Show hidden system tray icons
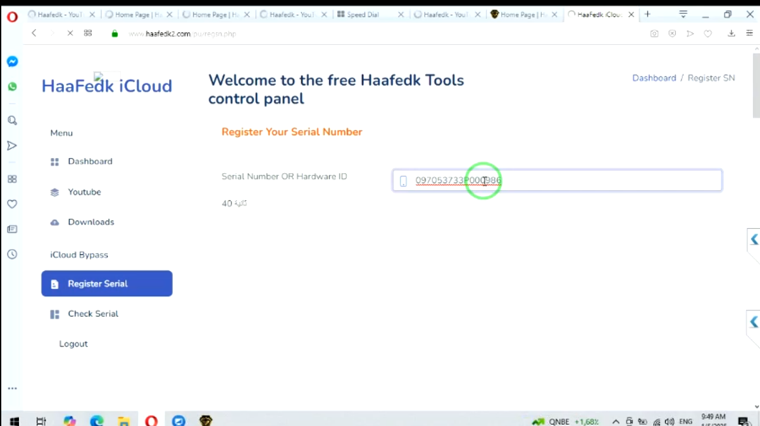This screenshot has height=426, width=760. 616,421
